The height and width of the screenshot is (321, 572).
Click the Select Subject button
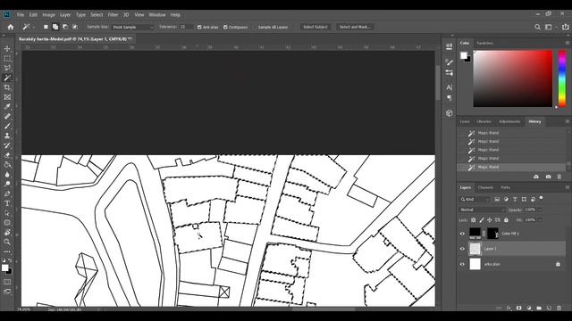[315, 27]
